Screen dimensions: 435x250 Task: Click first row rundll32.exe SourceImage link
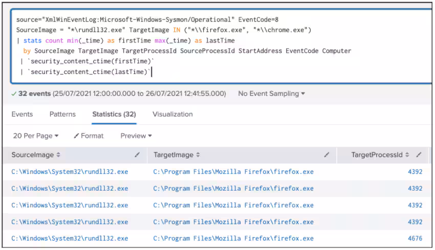pos(70,172)
